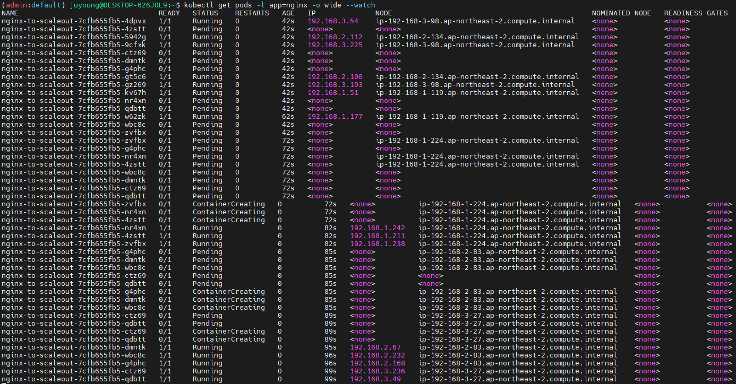
Task: Click the NODE column header
Action: (384, 13)
